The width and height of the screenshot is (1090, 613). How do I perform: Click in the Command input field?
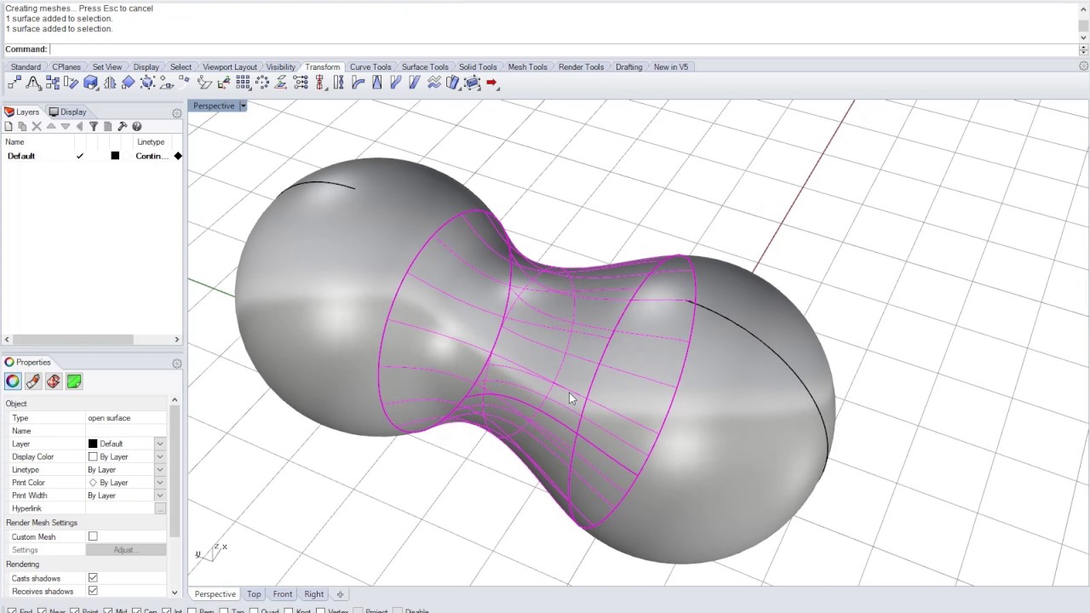click(x=563, y=49)
